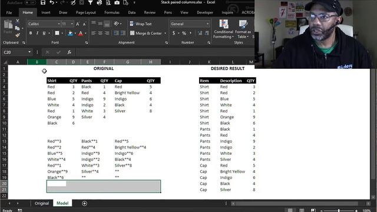Toggle the AutoSave switch

coord(30,3)
